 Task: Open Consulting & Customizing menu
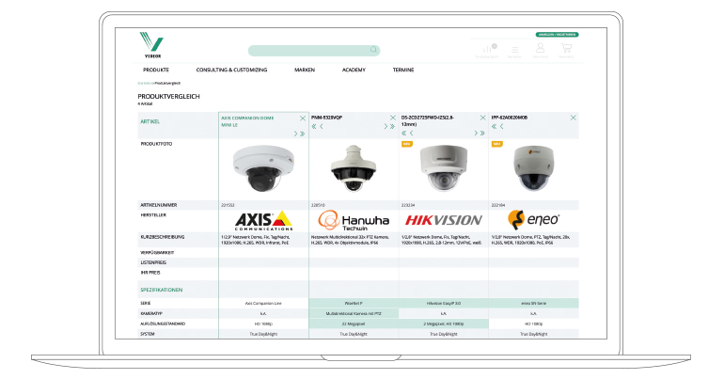coord(232,70)
